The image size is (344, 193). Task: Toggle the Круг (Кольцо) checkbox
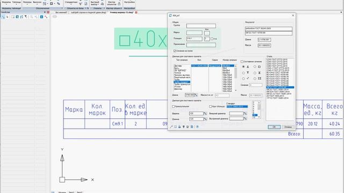(x=210, y=106)
